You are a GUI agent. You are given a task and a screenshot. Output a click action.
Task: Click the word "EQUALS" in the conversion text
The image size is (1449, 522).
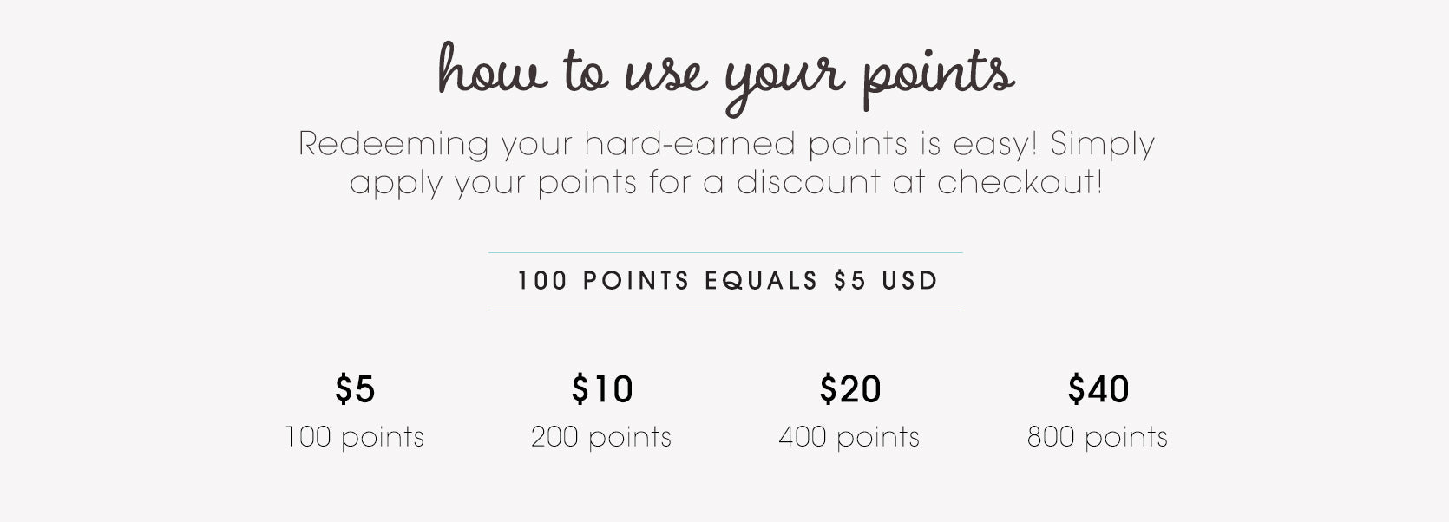point(761,281)
